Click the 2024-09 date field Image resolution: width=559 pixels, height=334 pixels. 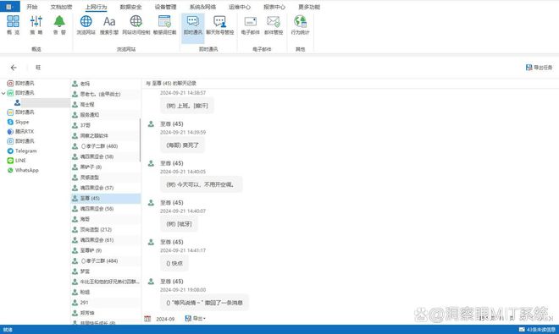click(165, 319)
